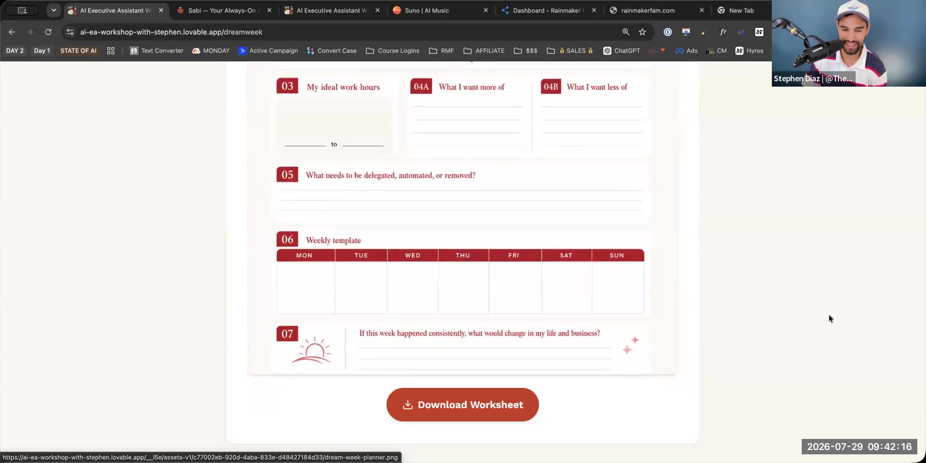
Task: Close the Sabi tab
Action: pos(269,10)
